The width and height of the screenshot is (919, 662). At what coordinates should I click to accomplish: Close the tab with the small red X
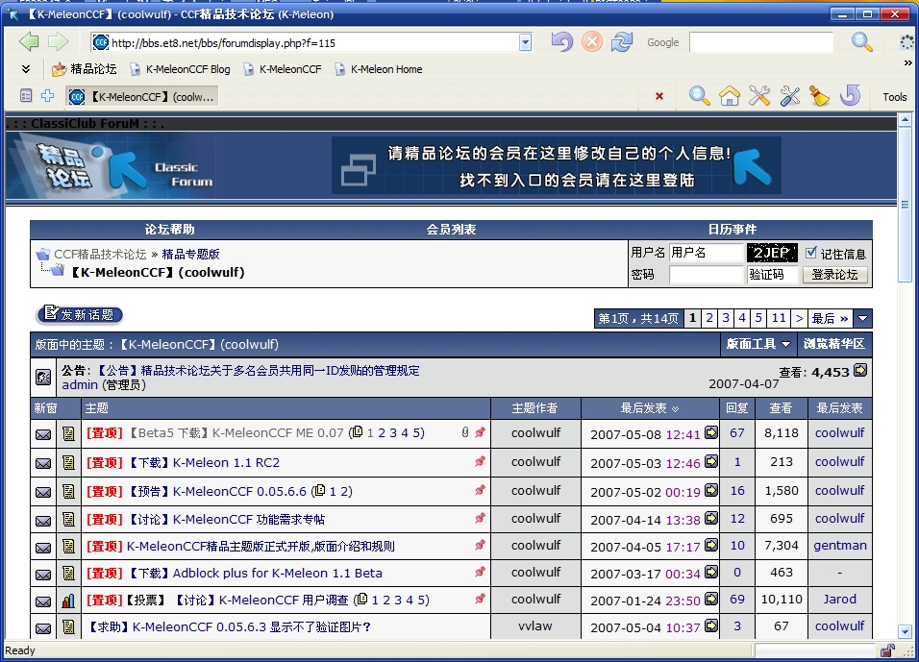[659, 96]
